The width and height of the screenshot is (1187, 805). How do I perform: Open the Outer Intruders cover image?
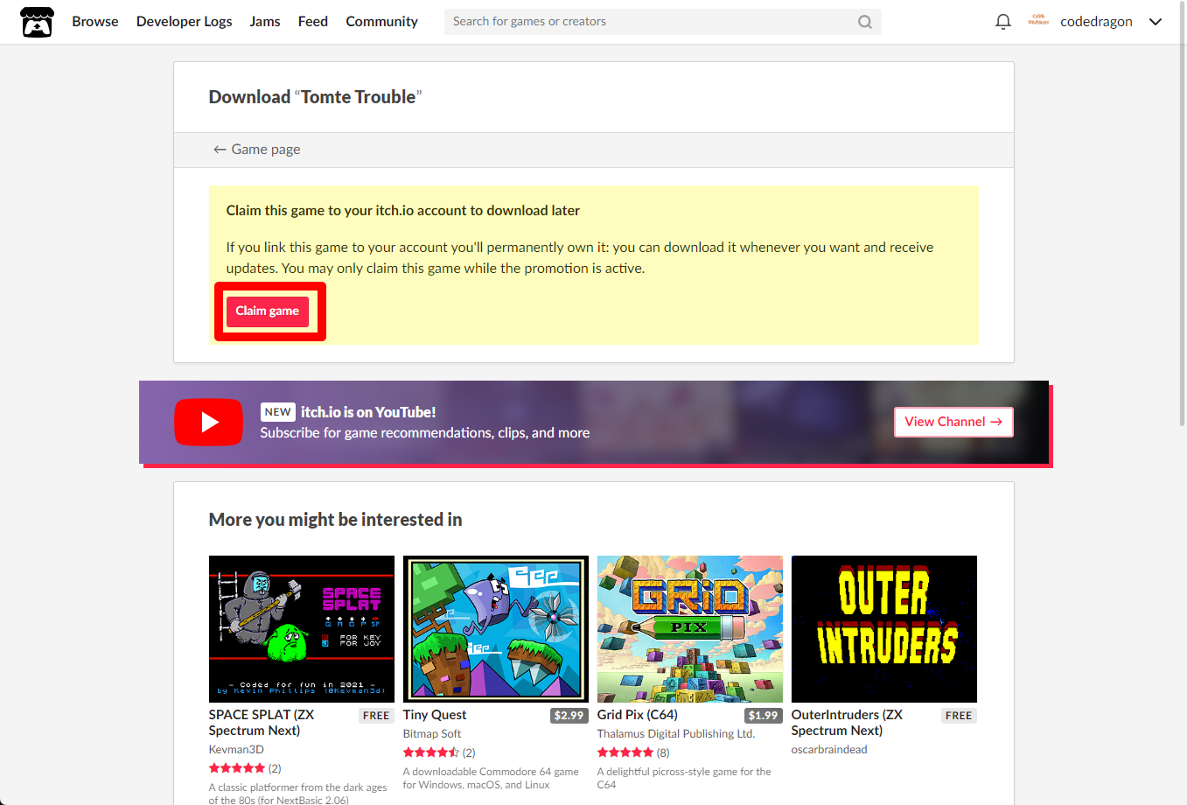[x=884, y=629]
